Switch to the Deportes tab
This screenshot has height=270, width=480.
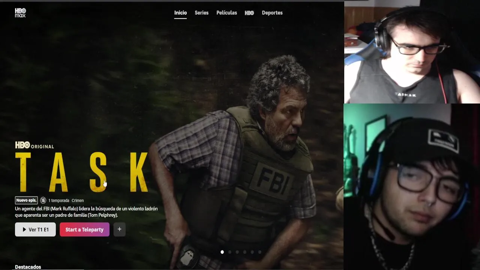(272, 13)
